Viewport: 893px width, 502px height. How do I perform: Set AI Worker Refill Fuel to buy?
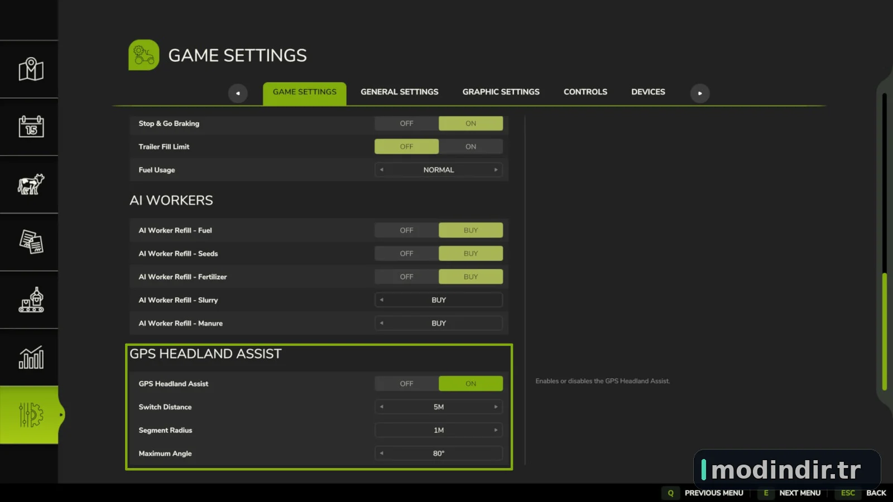(x=470, y=230)
